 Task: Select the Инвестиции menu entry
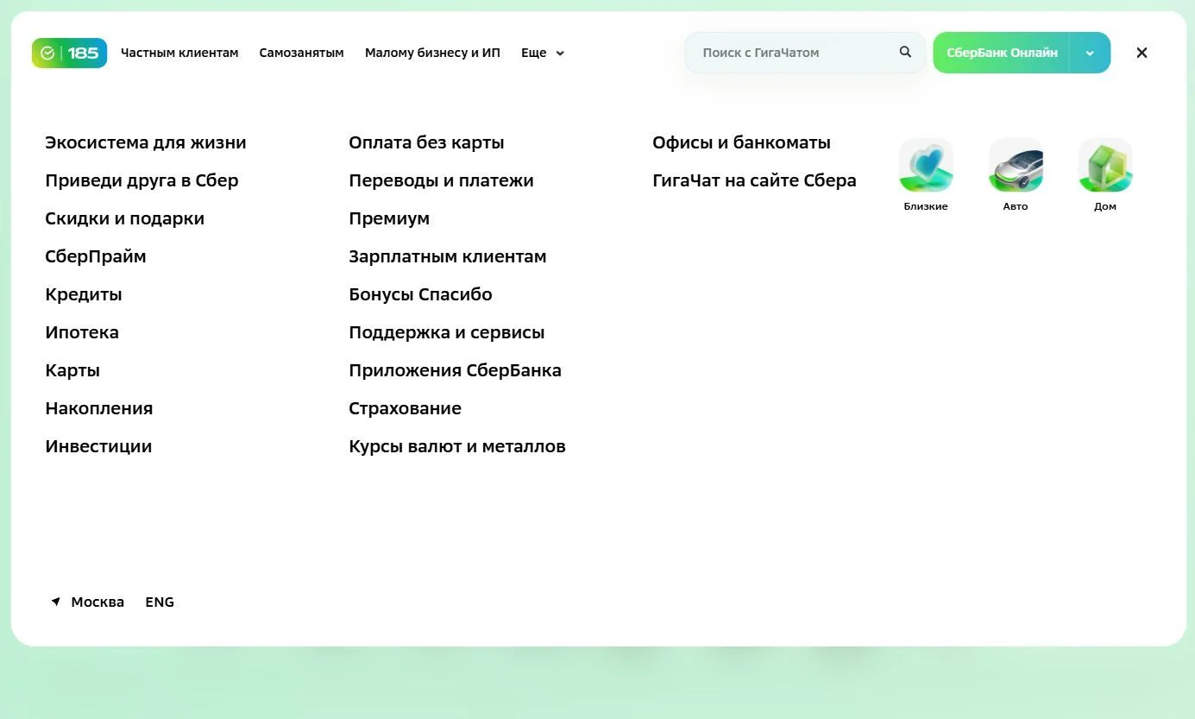tap(98, 446)
